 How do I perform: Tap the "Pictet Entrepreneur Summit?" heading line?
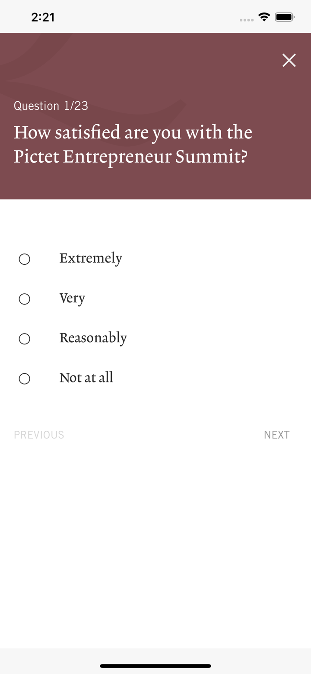[130, 157]
